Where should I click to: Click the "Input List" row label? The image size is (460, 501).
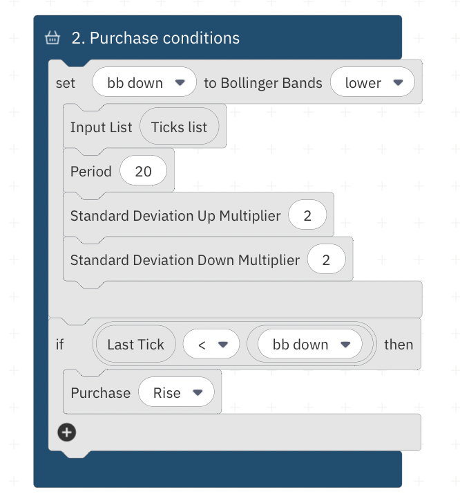point(101,127)
